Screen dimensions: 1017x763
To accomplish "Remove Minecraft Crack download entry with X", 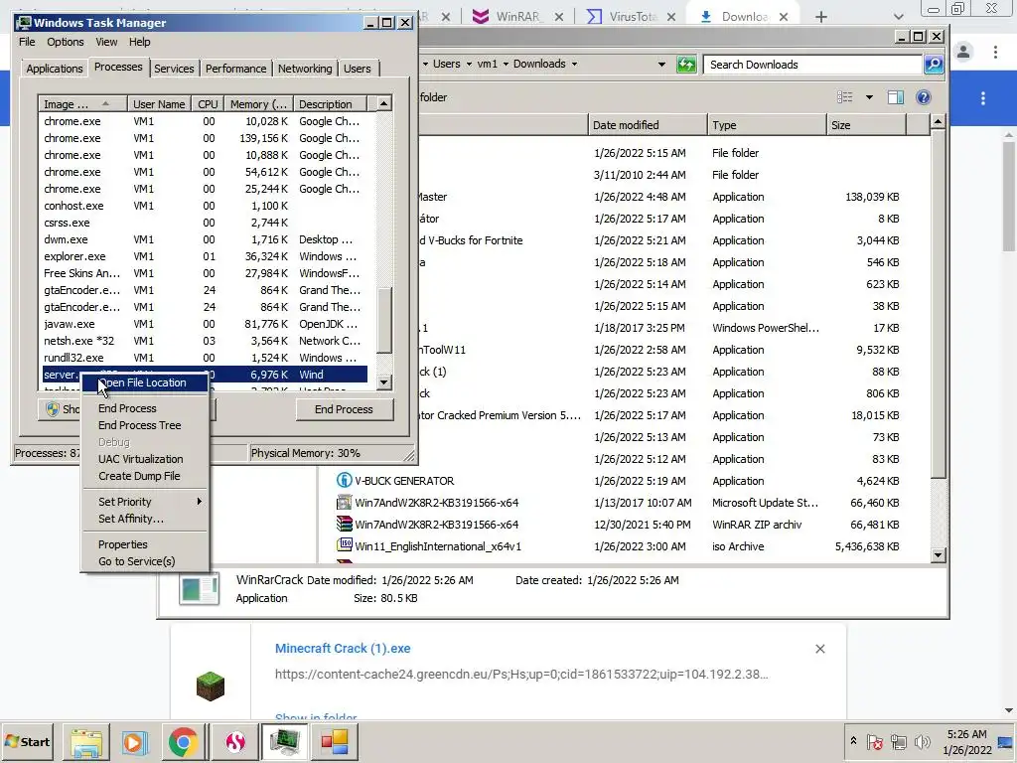I will tap(819, 649).
